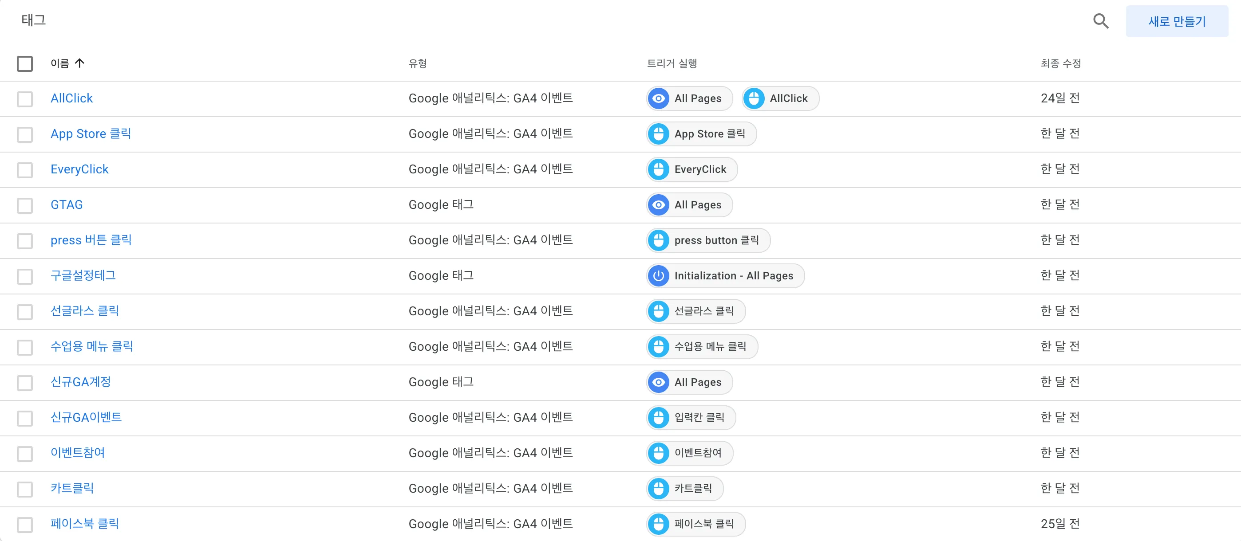Open the EveryClick trigger chip label
Viewport: 1241px width, 541px height.
[700, 169]
